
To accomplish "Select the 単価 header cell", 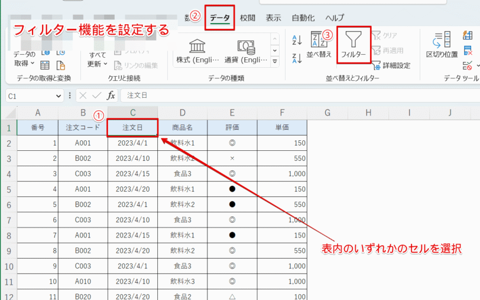I will click(x=282, y=127).
